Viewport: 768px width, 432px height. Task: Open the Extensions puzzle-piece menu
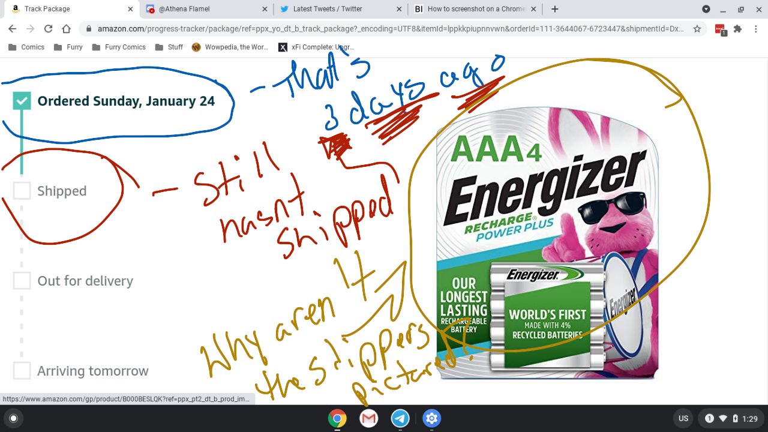coord(738,29)
